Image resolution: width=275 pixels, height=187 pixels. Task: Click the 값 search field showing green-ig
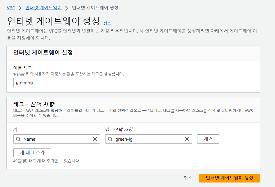[x=148, y=139]
